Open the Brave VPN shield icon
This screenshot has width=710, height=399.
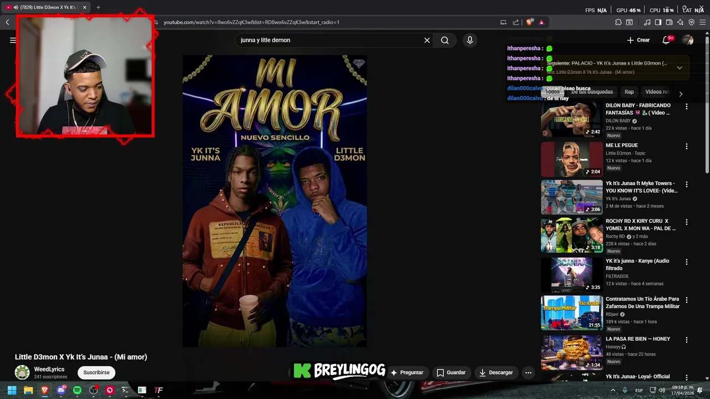tap(691, 22)
